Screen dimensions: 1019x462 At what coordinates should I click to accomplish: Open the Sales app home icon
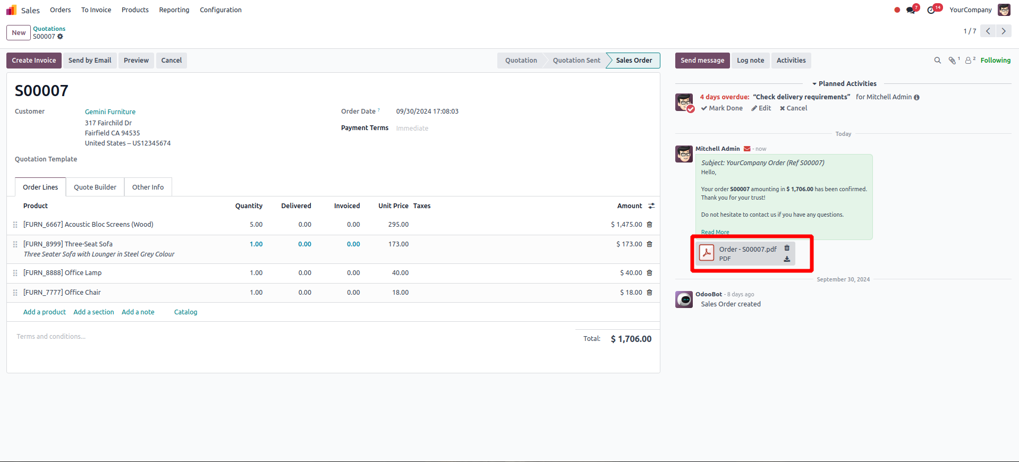[x=12, y=10]
